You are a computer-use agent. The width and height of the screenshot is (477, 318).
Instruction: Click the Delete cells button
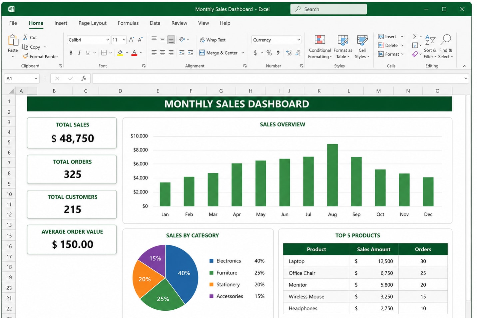(391, 45)
